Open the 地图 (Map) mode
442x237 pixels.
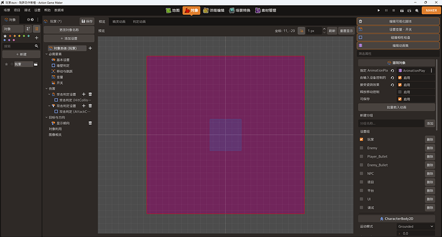click(x=173, y=10)
